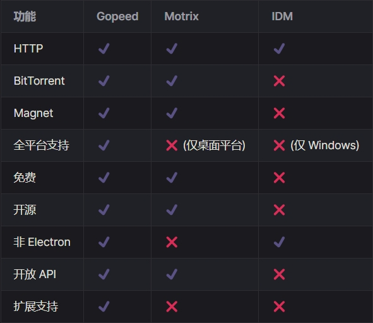Select the IDM column header
This screenshot has width=373, height=323.
[x=282, y=16]
